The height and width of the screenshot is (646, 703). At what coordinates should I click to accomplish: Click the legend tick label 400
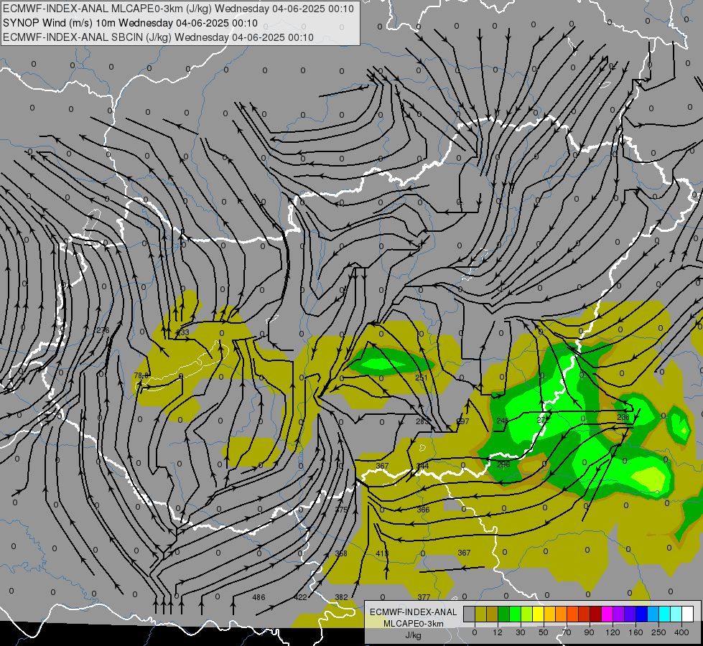click(681, 632)
